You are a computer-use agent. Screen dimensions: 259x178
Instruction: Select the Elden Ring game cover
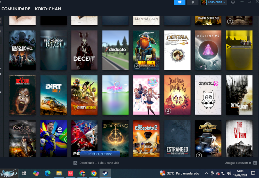pos(115,139)
